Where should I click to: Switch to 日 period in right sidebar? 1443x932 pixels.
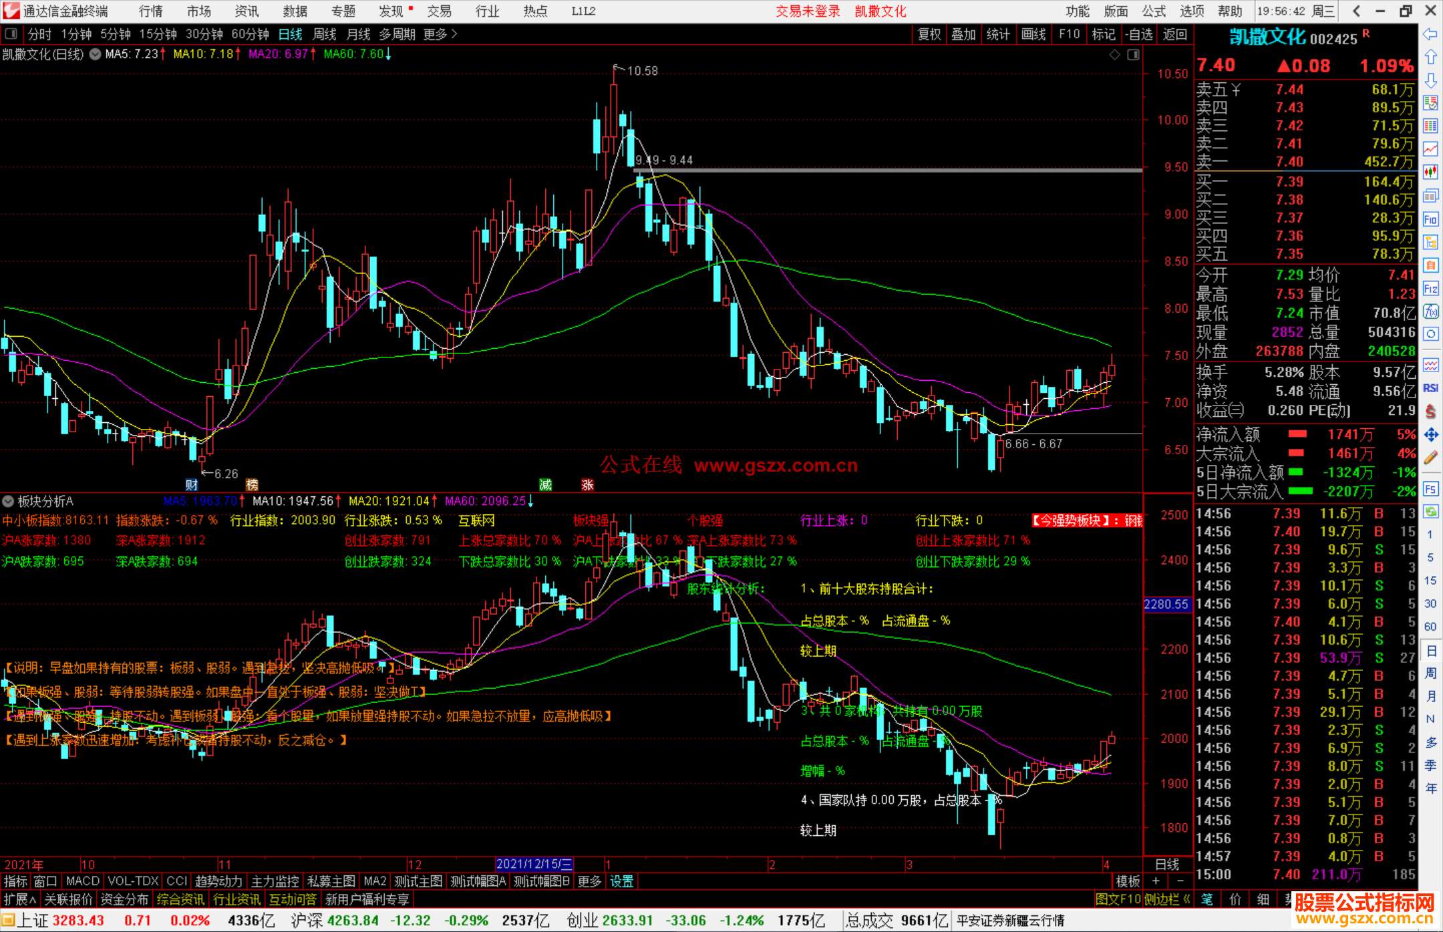pyautogui.click(x=1430, y=651)
